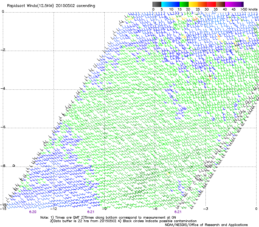Click the magenta 40-45 knots legend segment

230,4
